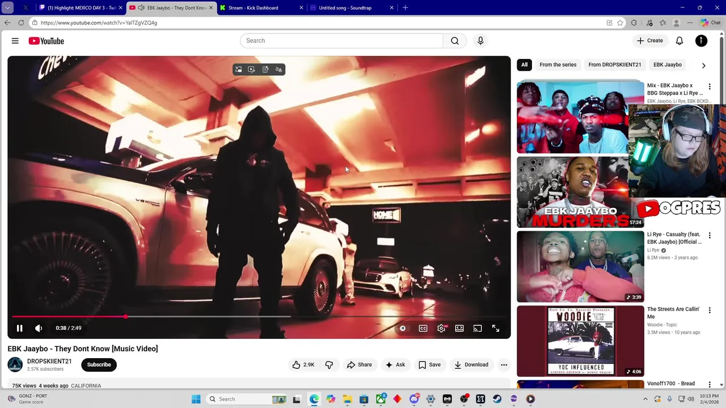Viewport: 726px width, 408px height.
Task: Open a new browser tab
Action: 405,8
